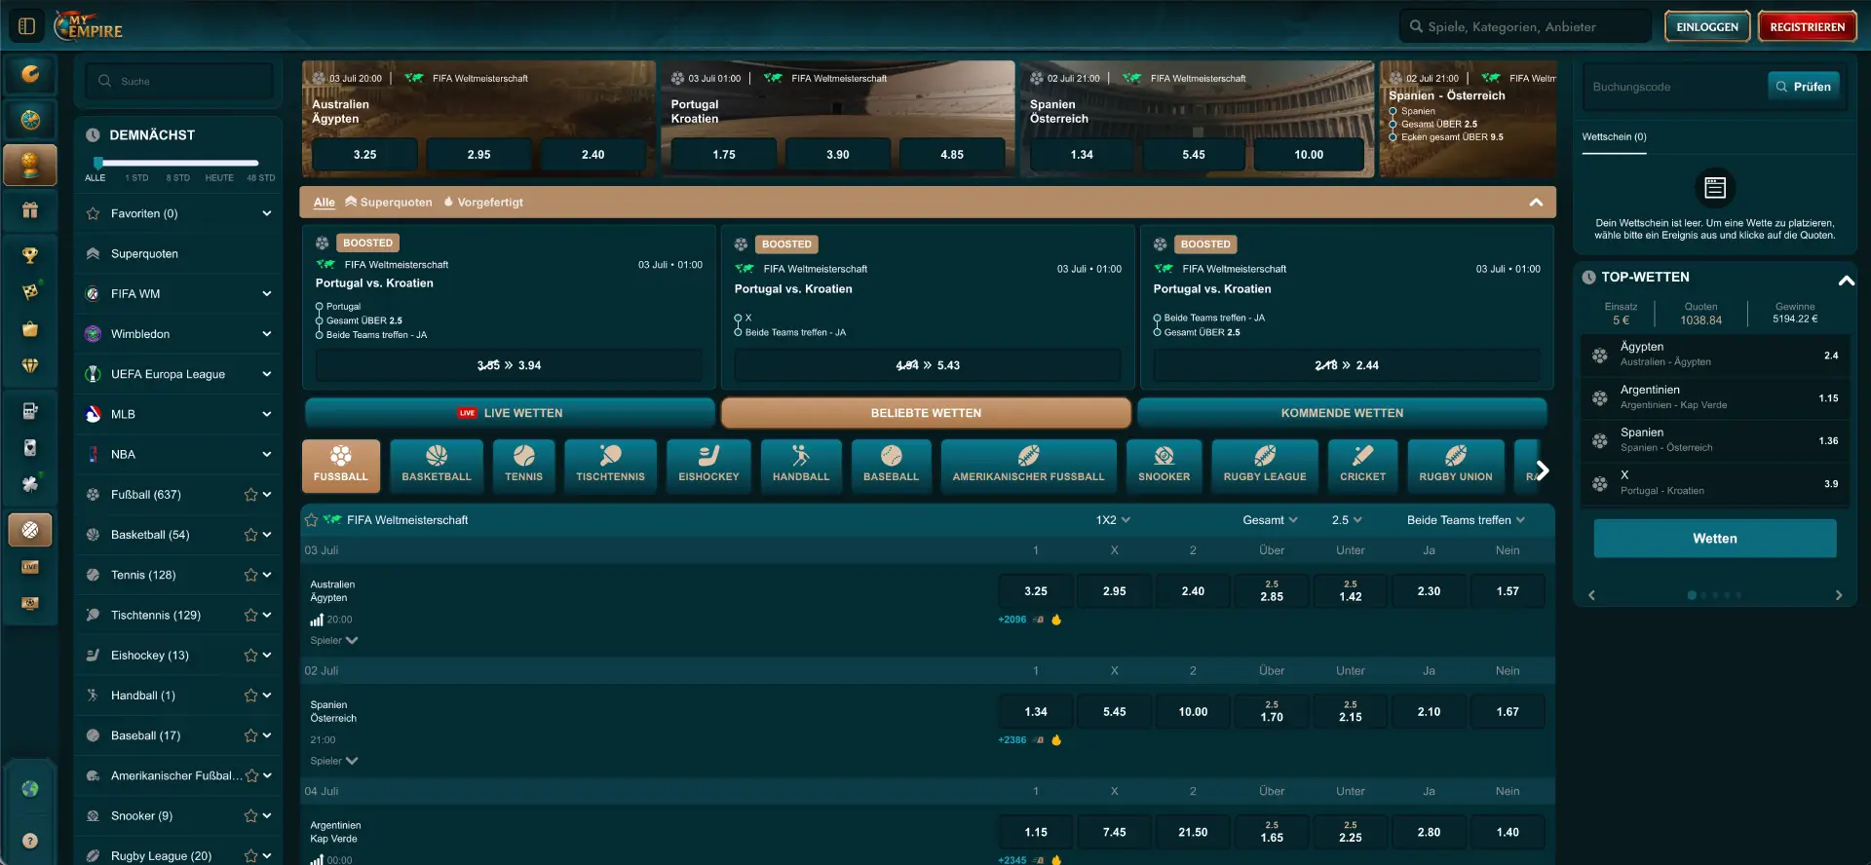Select boosted odds 3.94 for Portugal vs. Kroatien

pyautogui.click(x=509, y=365)
